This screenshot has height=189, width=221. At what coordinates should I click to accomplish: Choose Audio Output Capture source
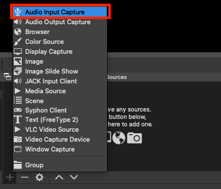click(x=60, y=22)
